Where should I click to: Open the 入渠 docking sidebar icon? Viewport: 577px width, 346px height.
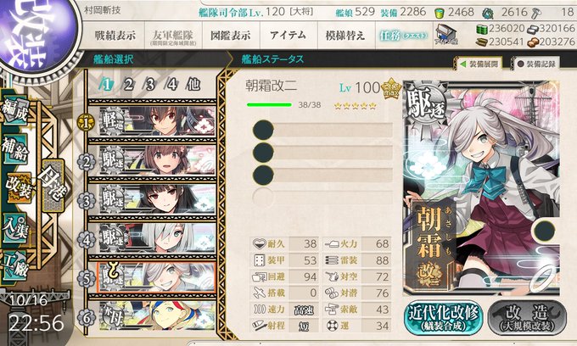tap(15, 228)
